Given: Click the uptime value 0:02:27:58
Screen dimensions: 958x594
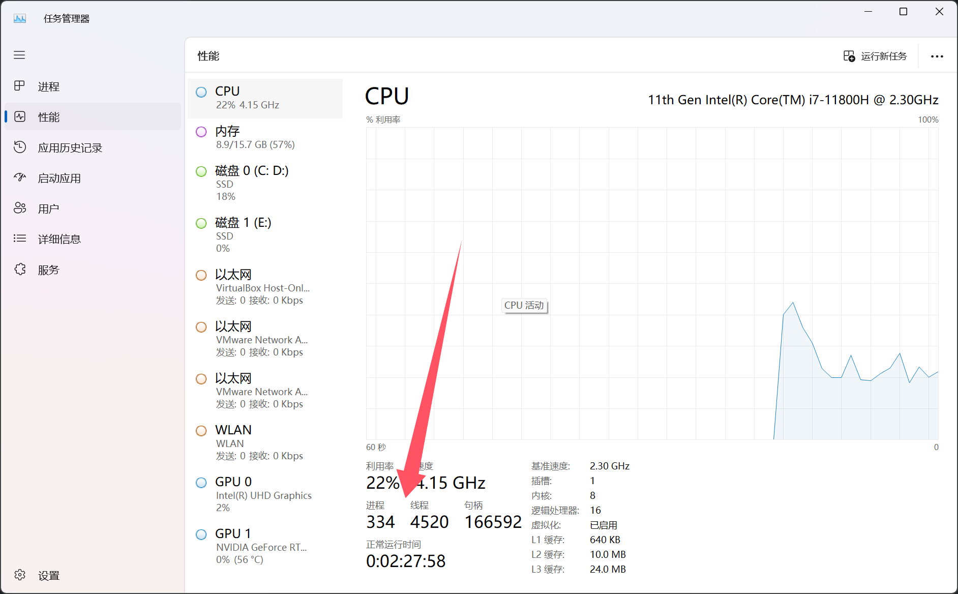Looking at the screenshot, I should [406, 561].
